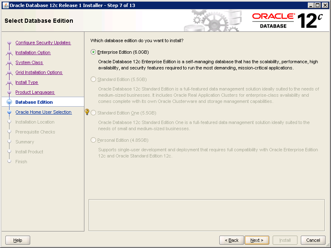Minimize the installer window
331x248 pixels.
311,5
